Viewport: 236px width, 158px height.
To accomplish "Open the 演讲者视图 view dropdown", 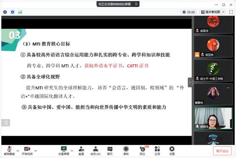I will [x=213, y=12].
